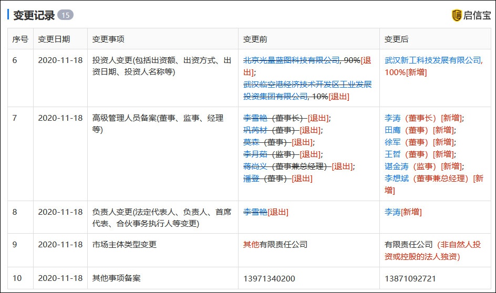The height and width of the screenshot is (293, 496).
Task: Open 王哲 person link
Action: (x=392, y=154)
